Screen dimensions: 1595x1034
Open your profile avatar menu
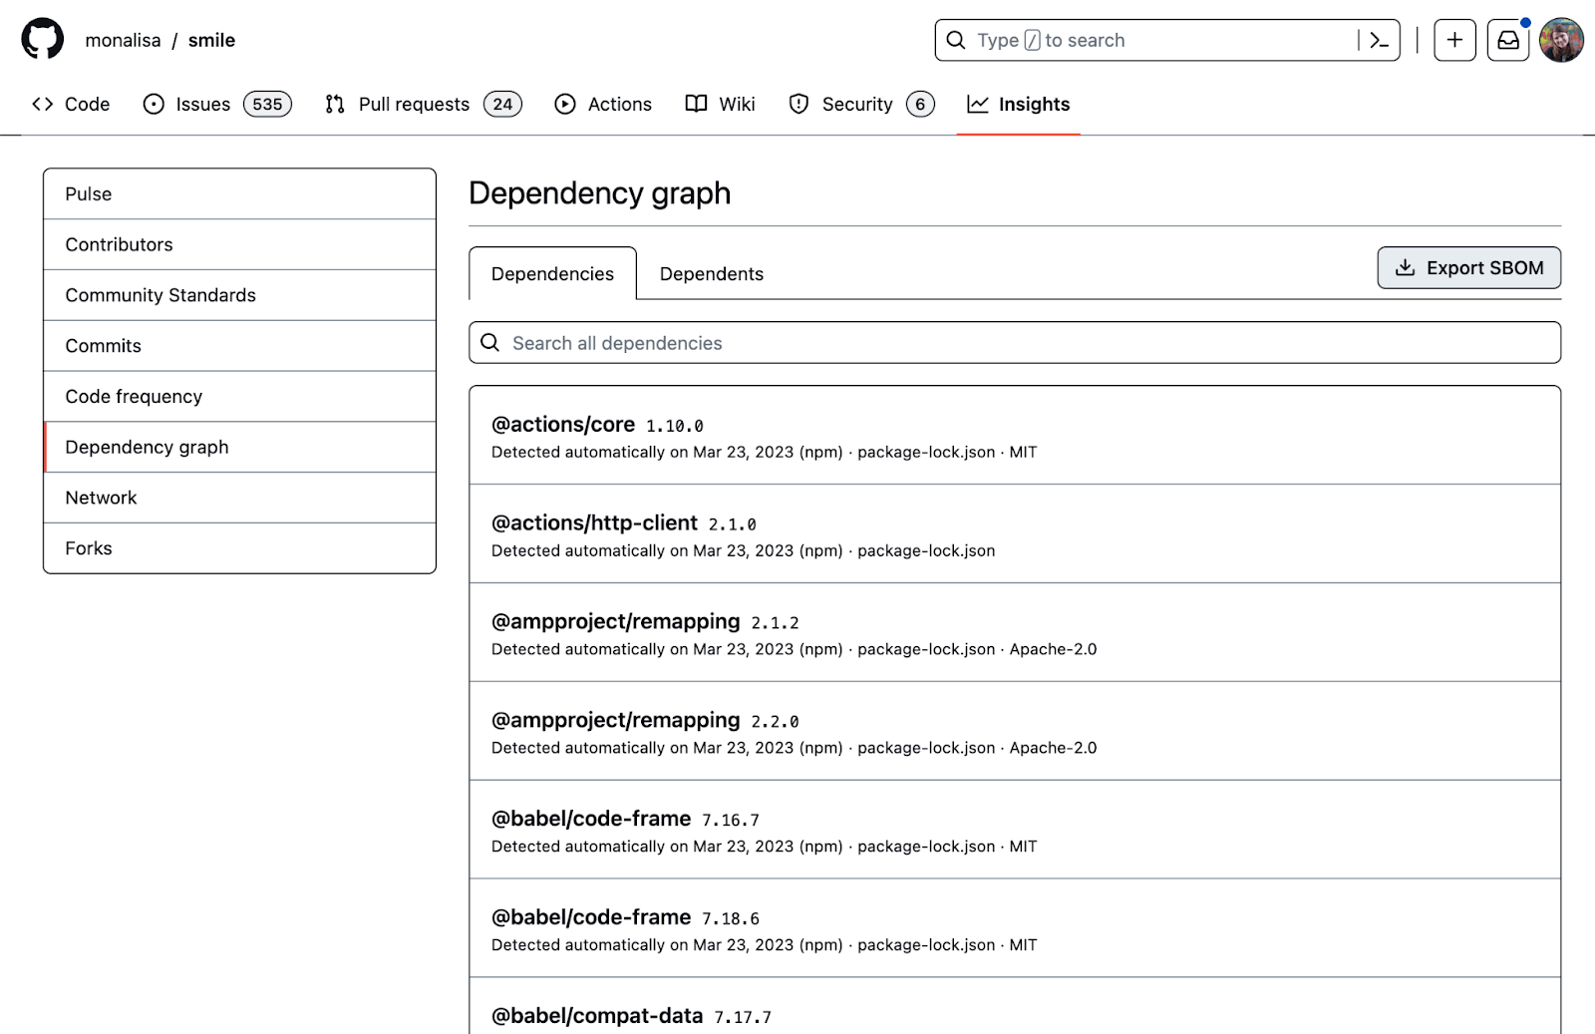pos(1562,40)
